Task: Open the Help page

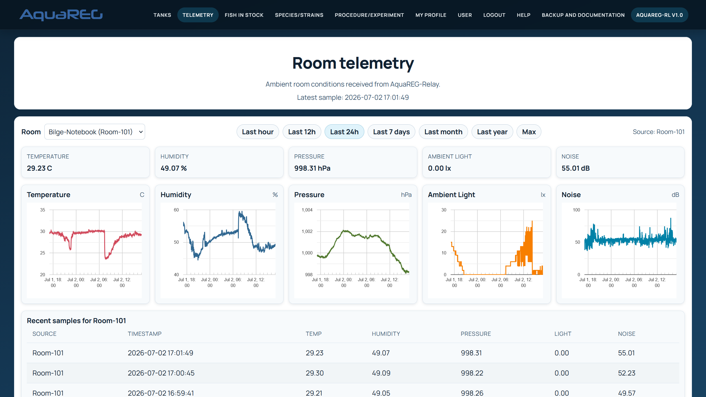Action: coord(523,15)
